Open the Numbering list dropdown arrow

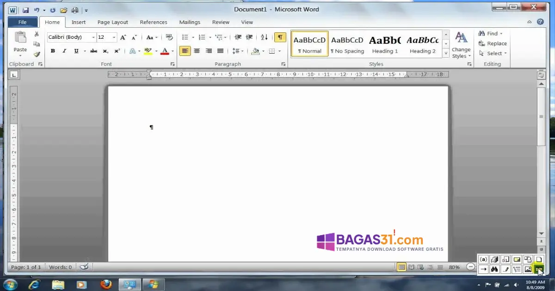[x=210, y=37]
